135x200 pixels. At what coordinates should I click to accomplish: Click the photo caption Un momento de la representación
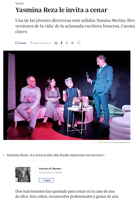click(x=114, y=142)
